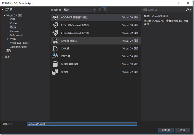194x135 pixels.
Task: Select ADO.NET 實體資料模型 template name
Action: pos(74,17)
